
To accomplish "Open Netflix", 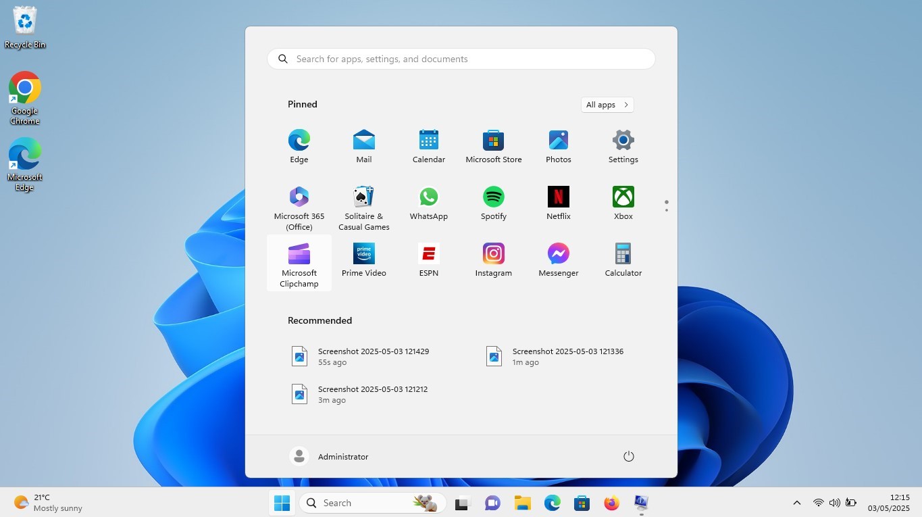I will point(559,203).
